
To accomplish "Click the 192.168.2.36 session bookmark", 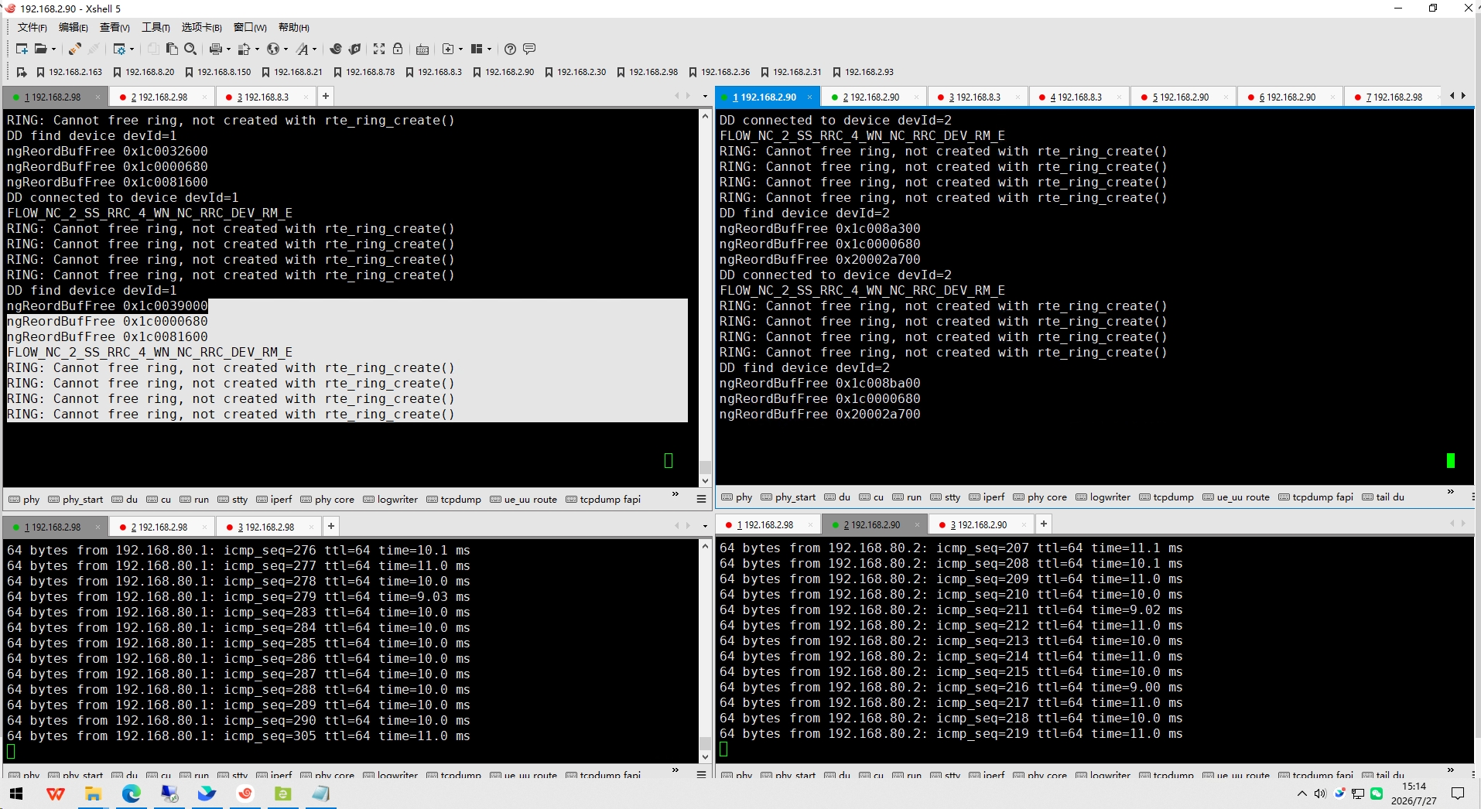I will pos(719,72).
